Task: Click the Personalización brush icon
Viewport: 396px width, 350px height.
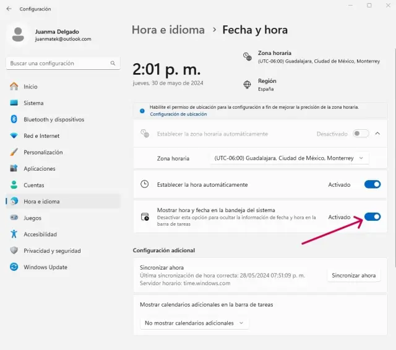Action: click(x=14, y=152)
